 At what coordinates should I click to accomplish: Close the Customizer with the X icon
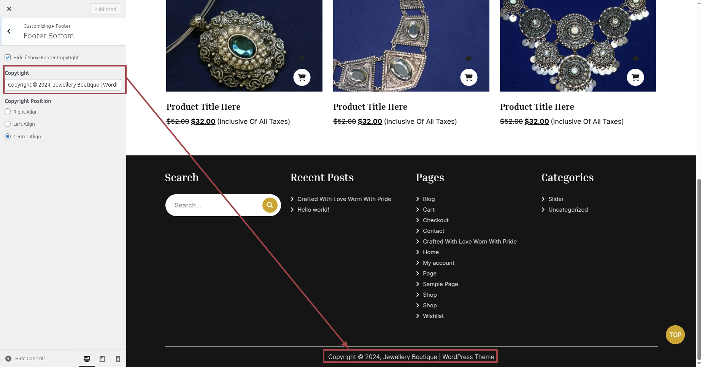tap(9, 9)
